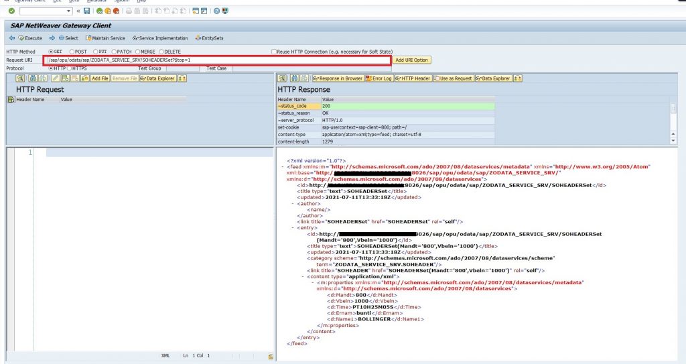Click the Select button
686x364 pixels.
pyautogui.click(x=69, y=38)
